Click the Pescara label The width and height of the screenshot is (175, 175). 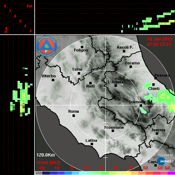click(x=162, y=75)
